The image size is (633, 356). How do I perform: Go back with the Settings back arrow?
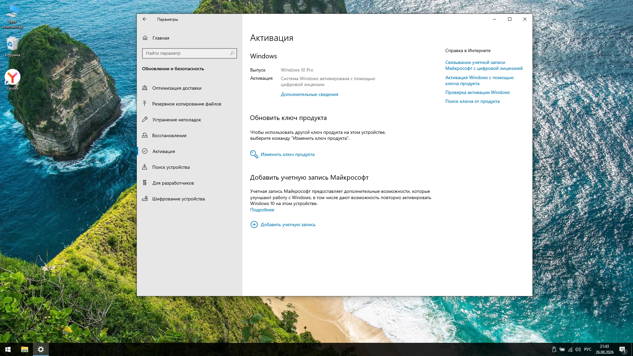[145, 19]
